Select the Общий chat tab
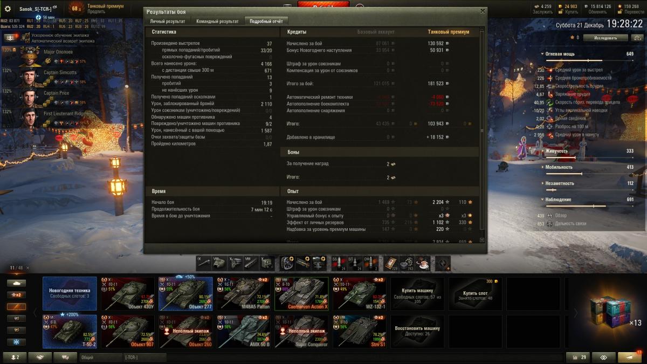The height and width of the screenshot is (364, 647). 101,358
